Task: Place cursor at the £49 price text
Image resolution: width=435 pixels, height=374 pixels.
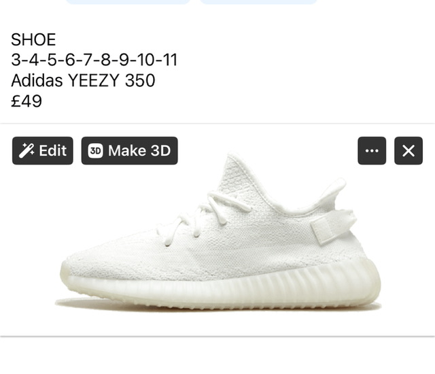Action: [27, 101]
